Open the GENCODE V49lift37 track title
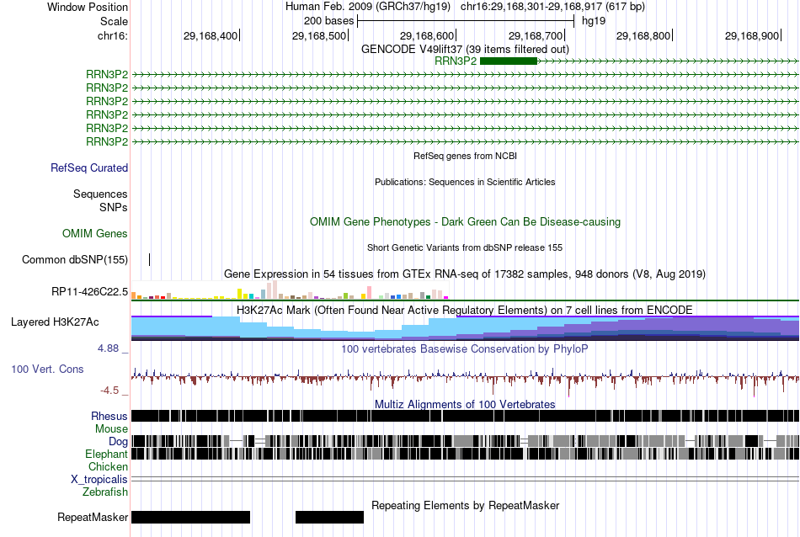800x537 pixels. click(465, 49)
